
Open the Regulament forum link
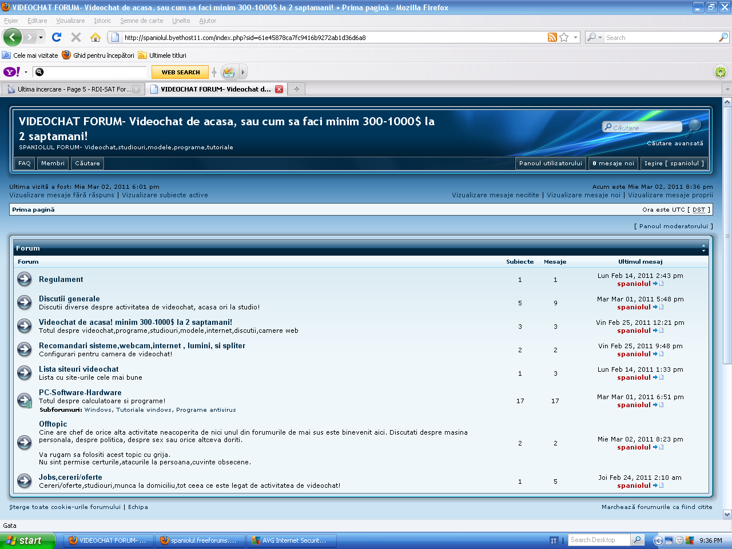point(61,279)
